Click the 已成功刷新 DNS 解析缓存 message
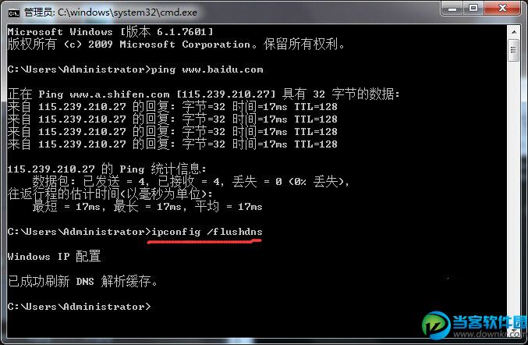Viewport: 528px width, 345px height. [x=83, y=281]
